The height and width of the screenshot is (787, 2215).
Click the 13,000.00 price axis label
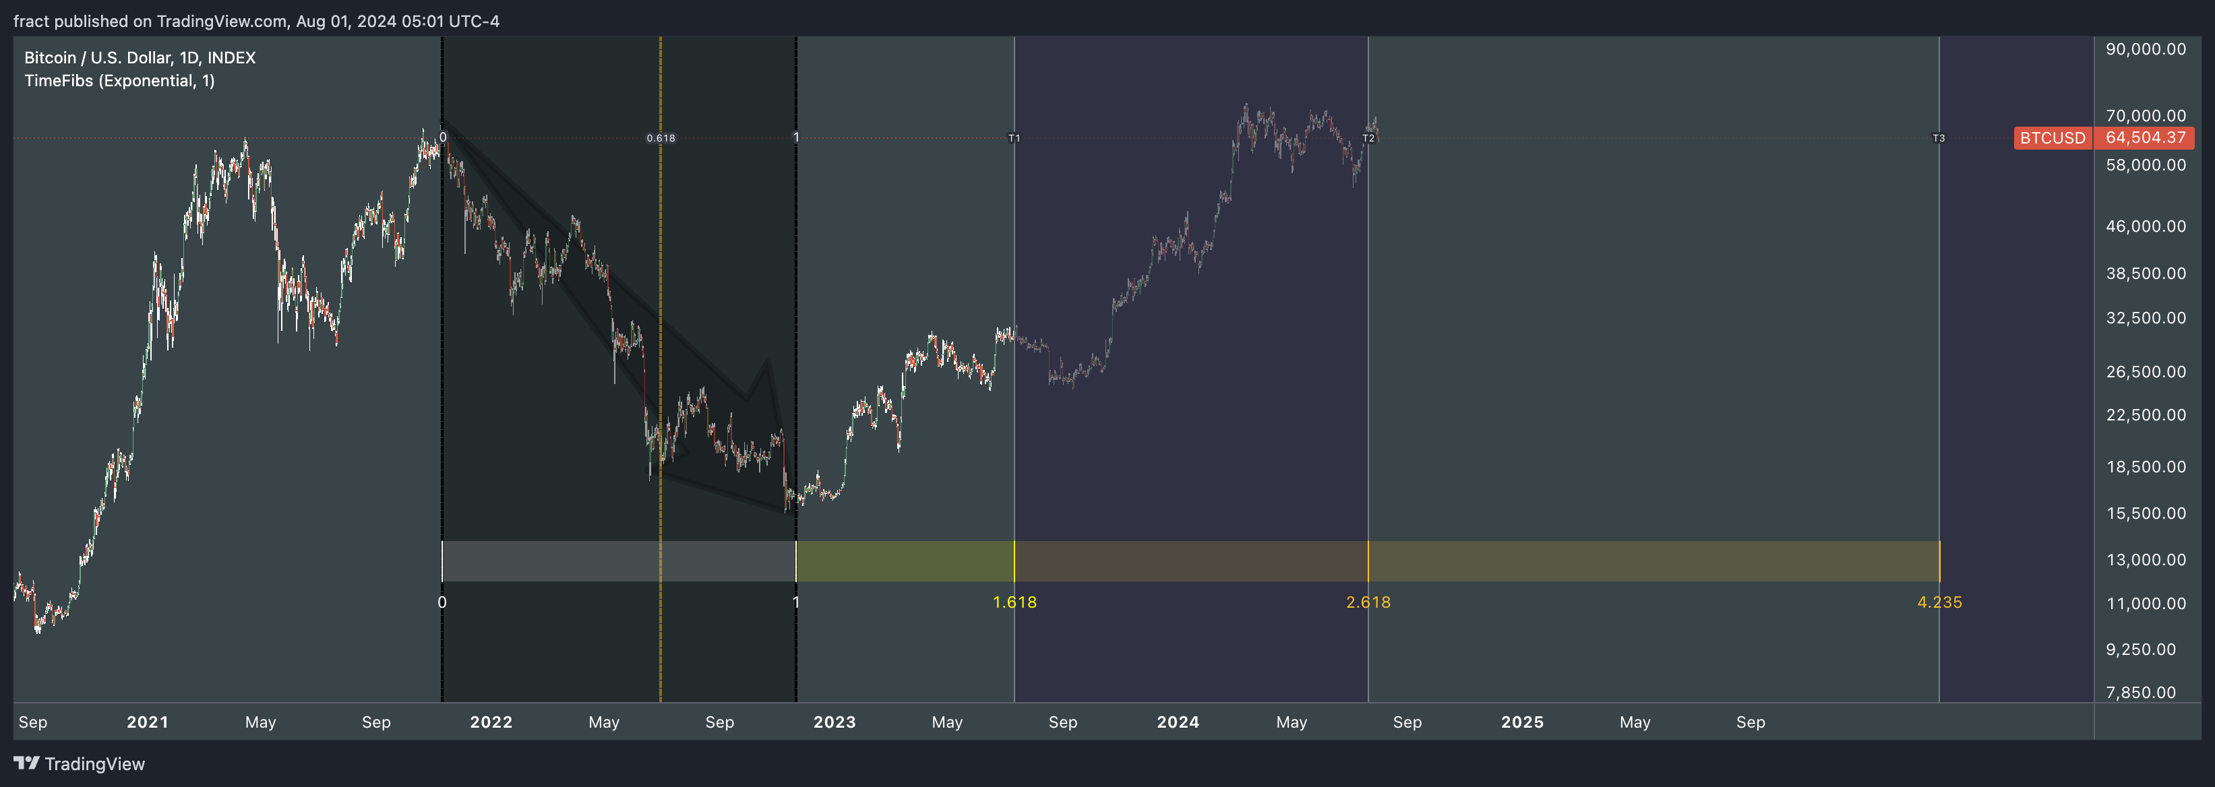pos(2146,559)
